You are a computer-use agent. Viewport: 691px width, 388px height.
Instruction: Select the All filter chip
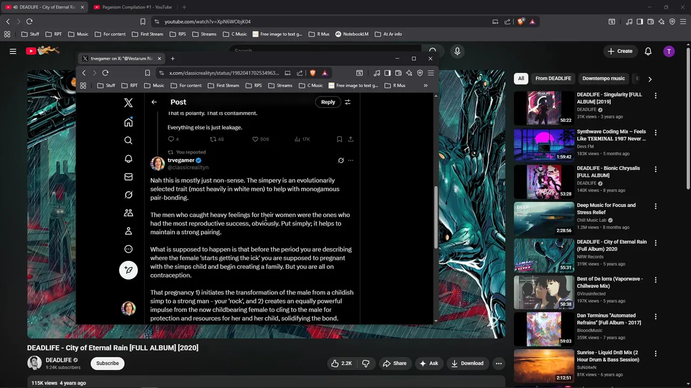click(521, 79)
